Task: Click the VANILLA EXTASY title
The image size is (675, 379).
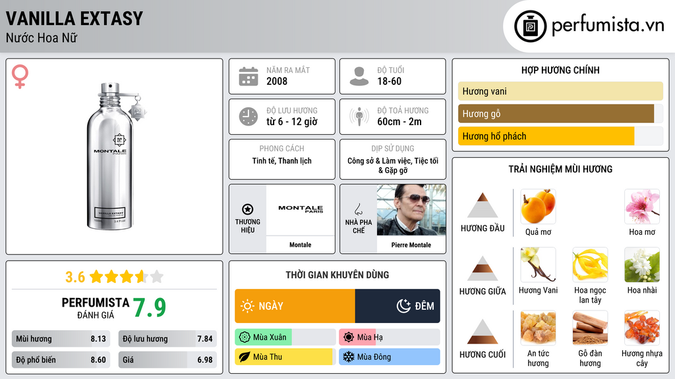Action: [74, 18]
